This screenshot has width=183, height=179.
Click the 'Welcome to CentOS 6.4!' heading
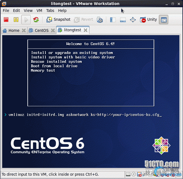tap(91, 44)
